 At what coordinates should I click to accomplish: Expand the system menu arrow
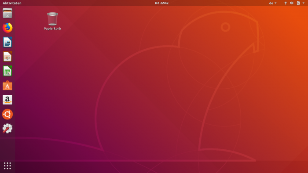pyautogui.click(x=304, y=3)
